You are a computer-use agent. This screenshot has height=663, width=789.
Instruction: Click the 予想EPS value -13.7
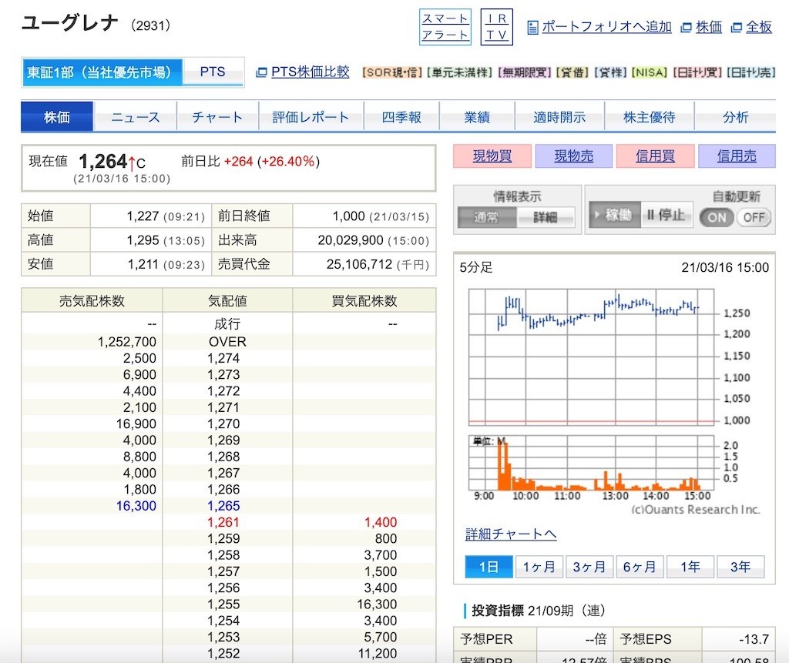click(754, 639)
